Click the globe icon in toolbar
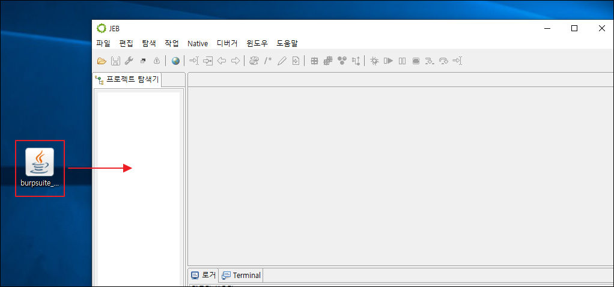 coord(175,61)
